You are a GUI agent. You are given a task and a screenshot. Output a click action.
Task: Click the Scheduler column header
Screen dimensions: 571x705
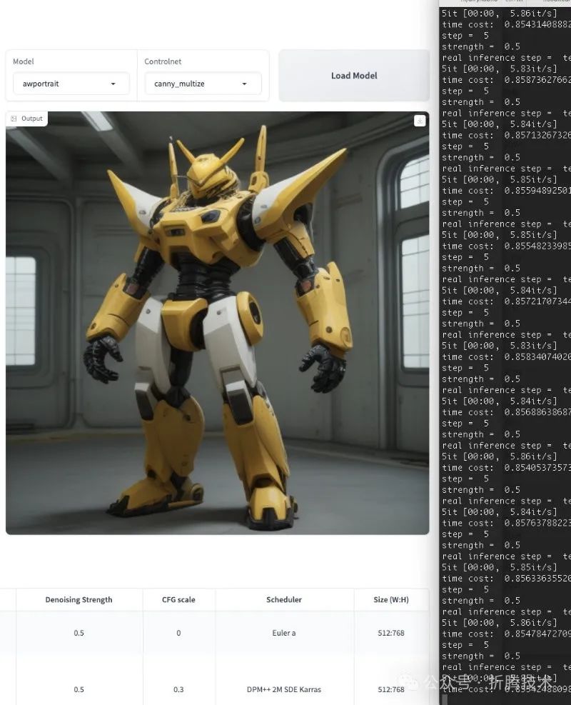tap(283, 600)
